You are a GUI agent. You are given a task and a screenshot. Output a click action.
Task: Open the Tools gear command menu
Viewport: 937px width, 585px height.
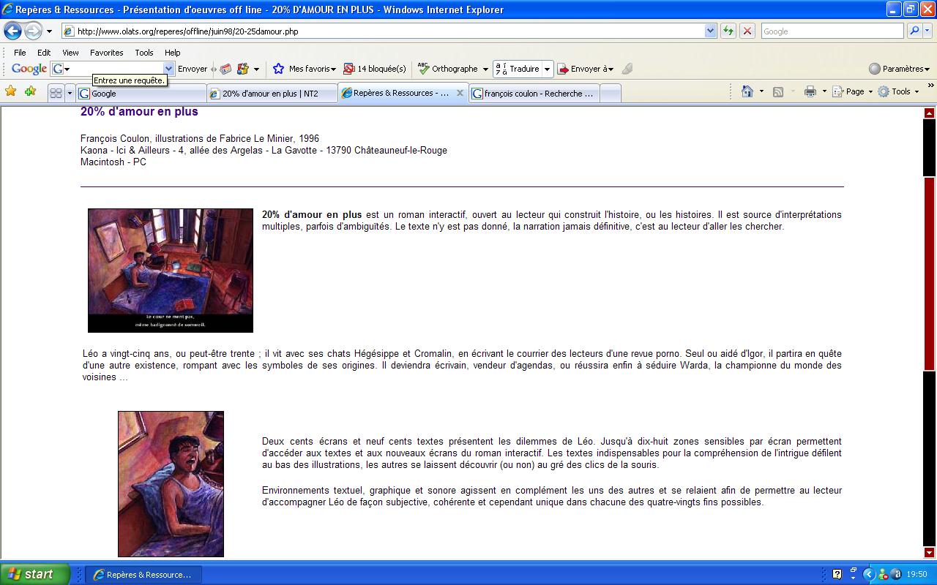[898, 91]
